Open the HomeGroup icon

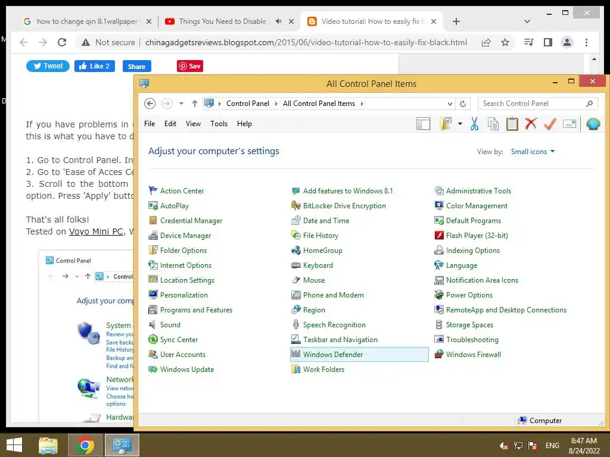pos(295,251)
